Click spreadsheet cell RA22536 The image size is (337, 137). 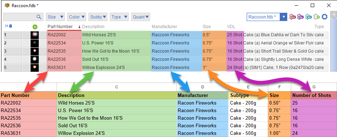28,125
